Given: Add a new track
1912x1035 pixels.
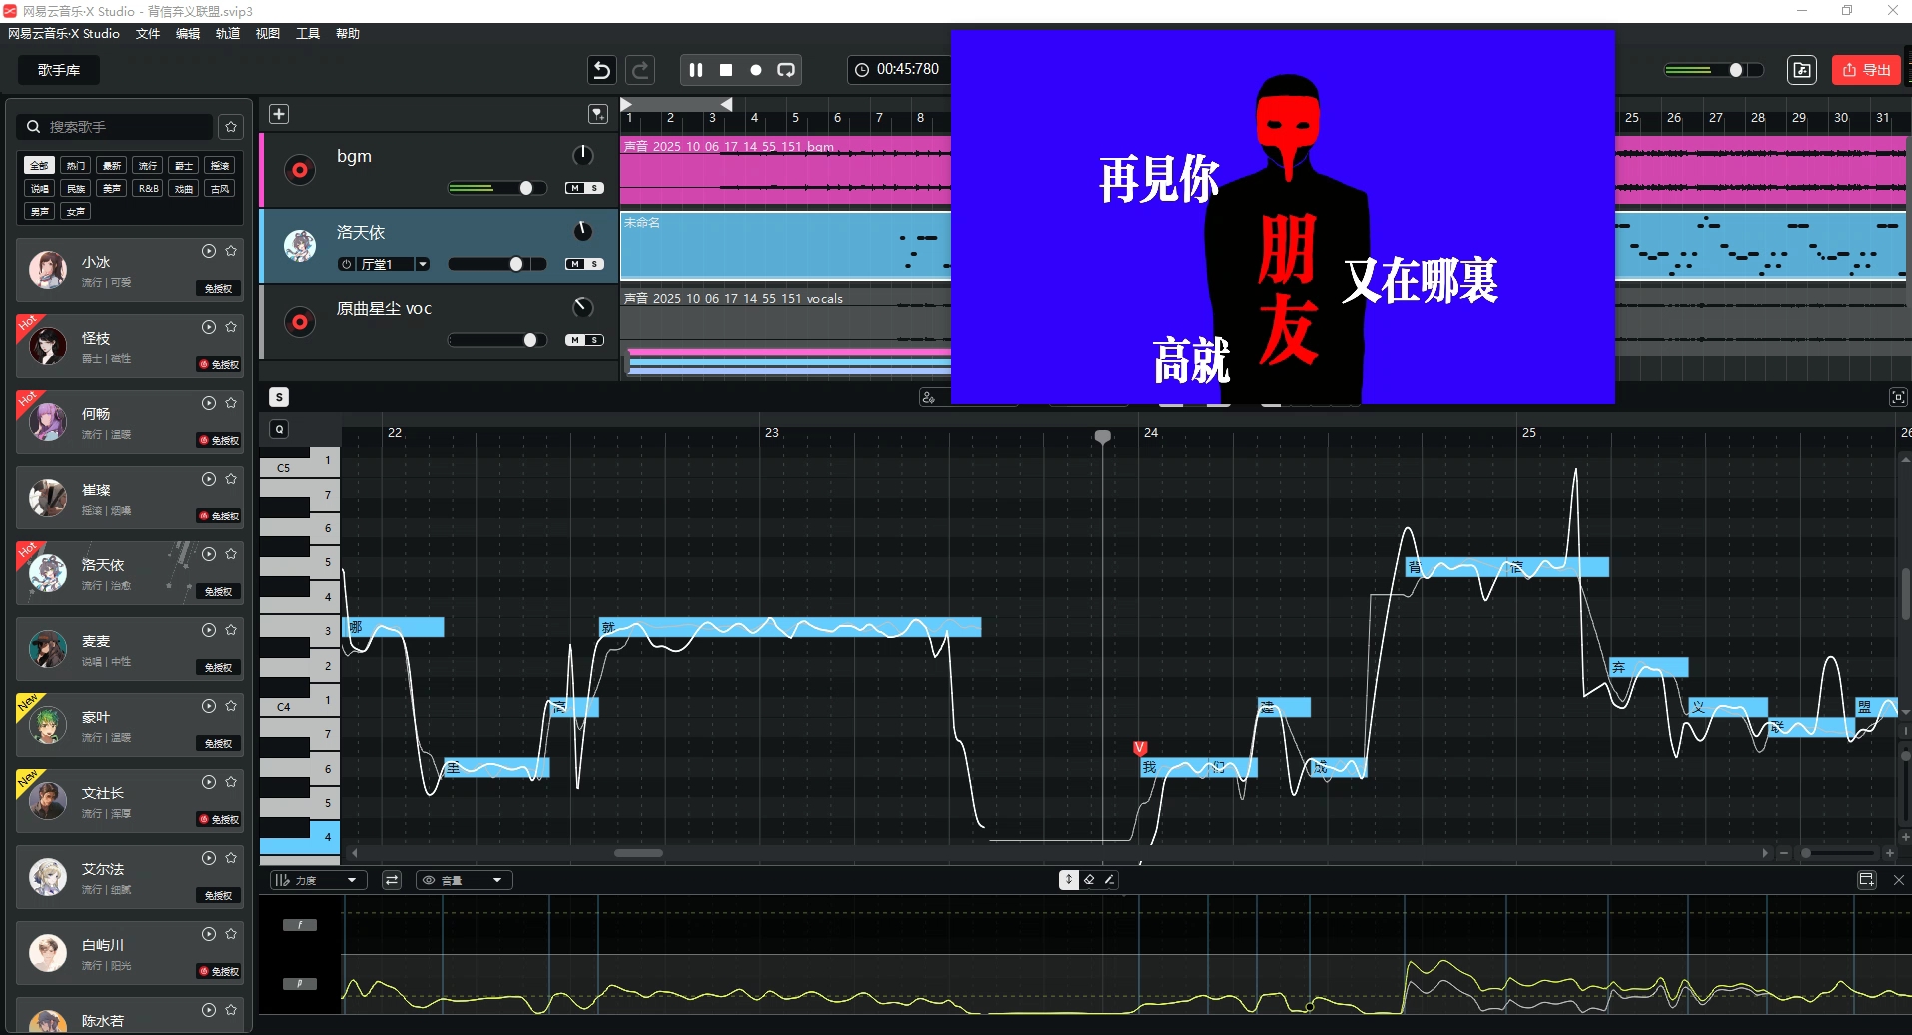Looking at the screenshot, I should tap(279, 114).
